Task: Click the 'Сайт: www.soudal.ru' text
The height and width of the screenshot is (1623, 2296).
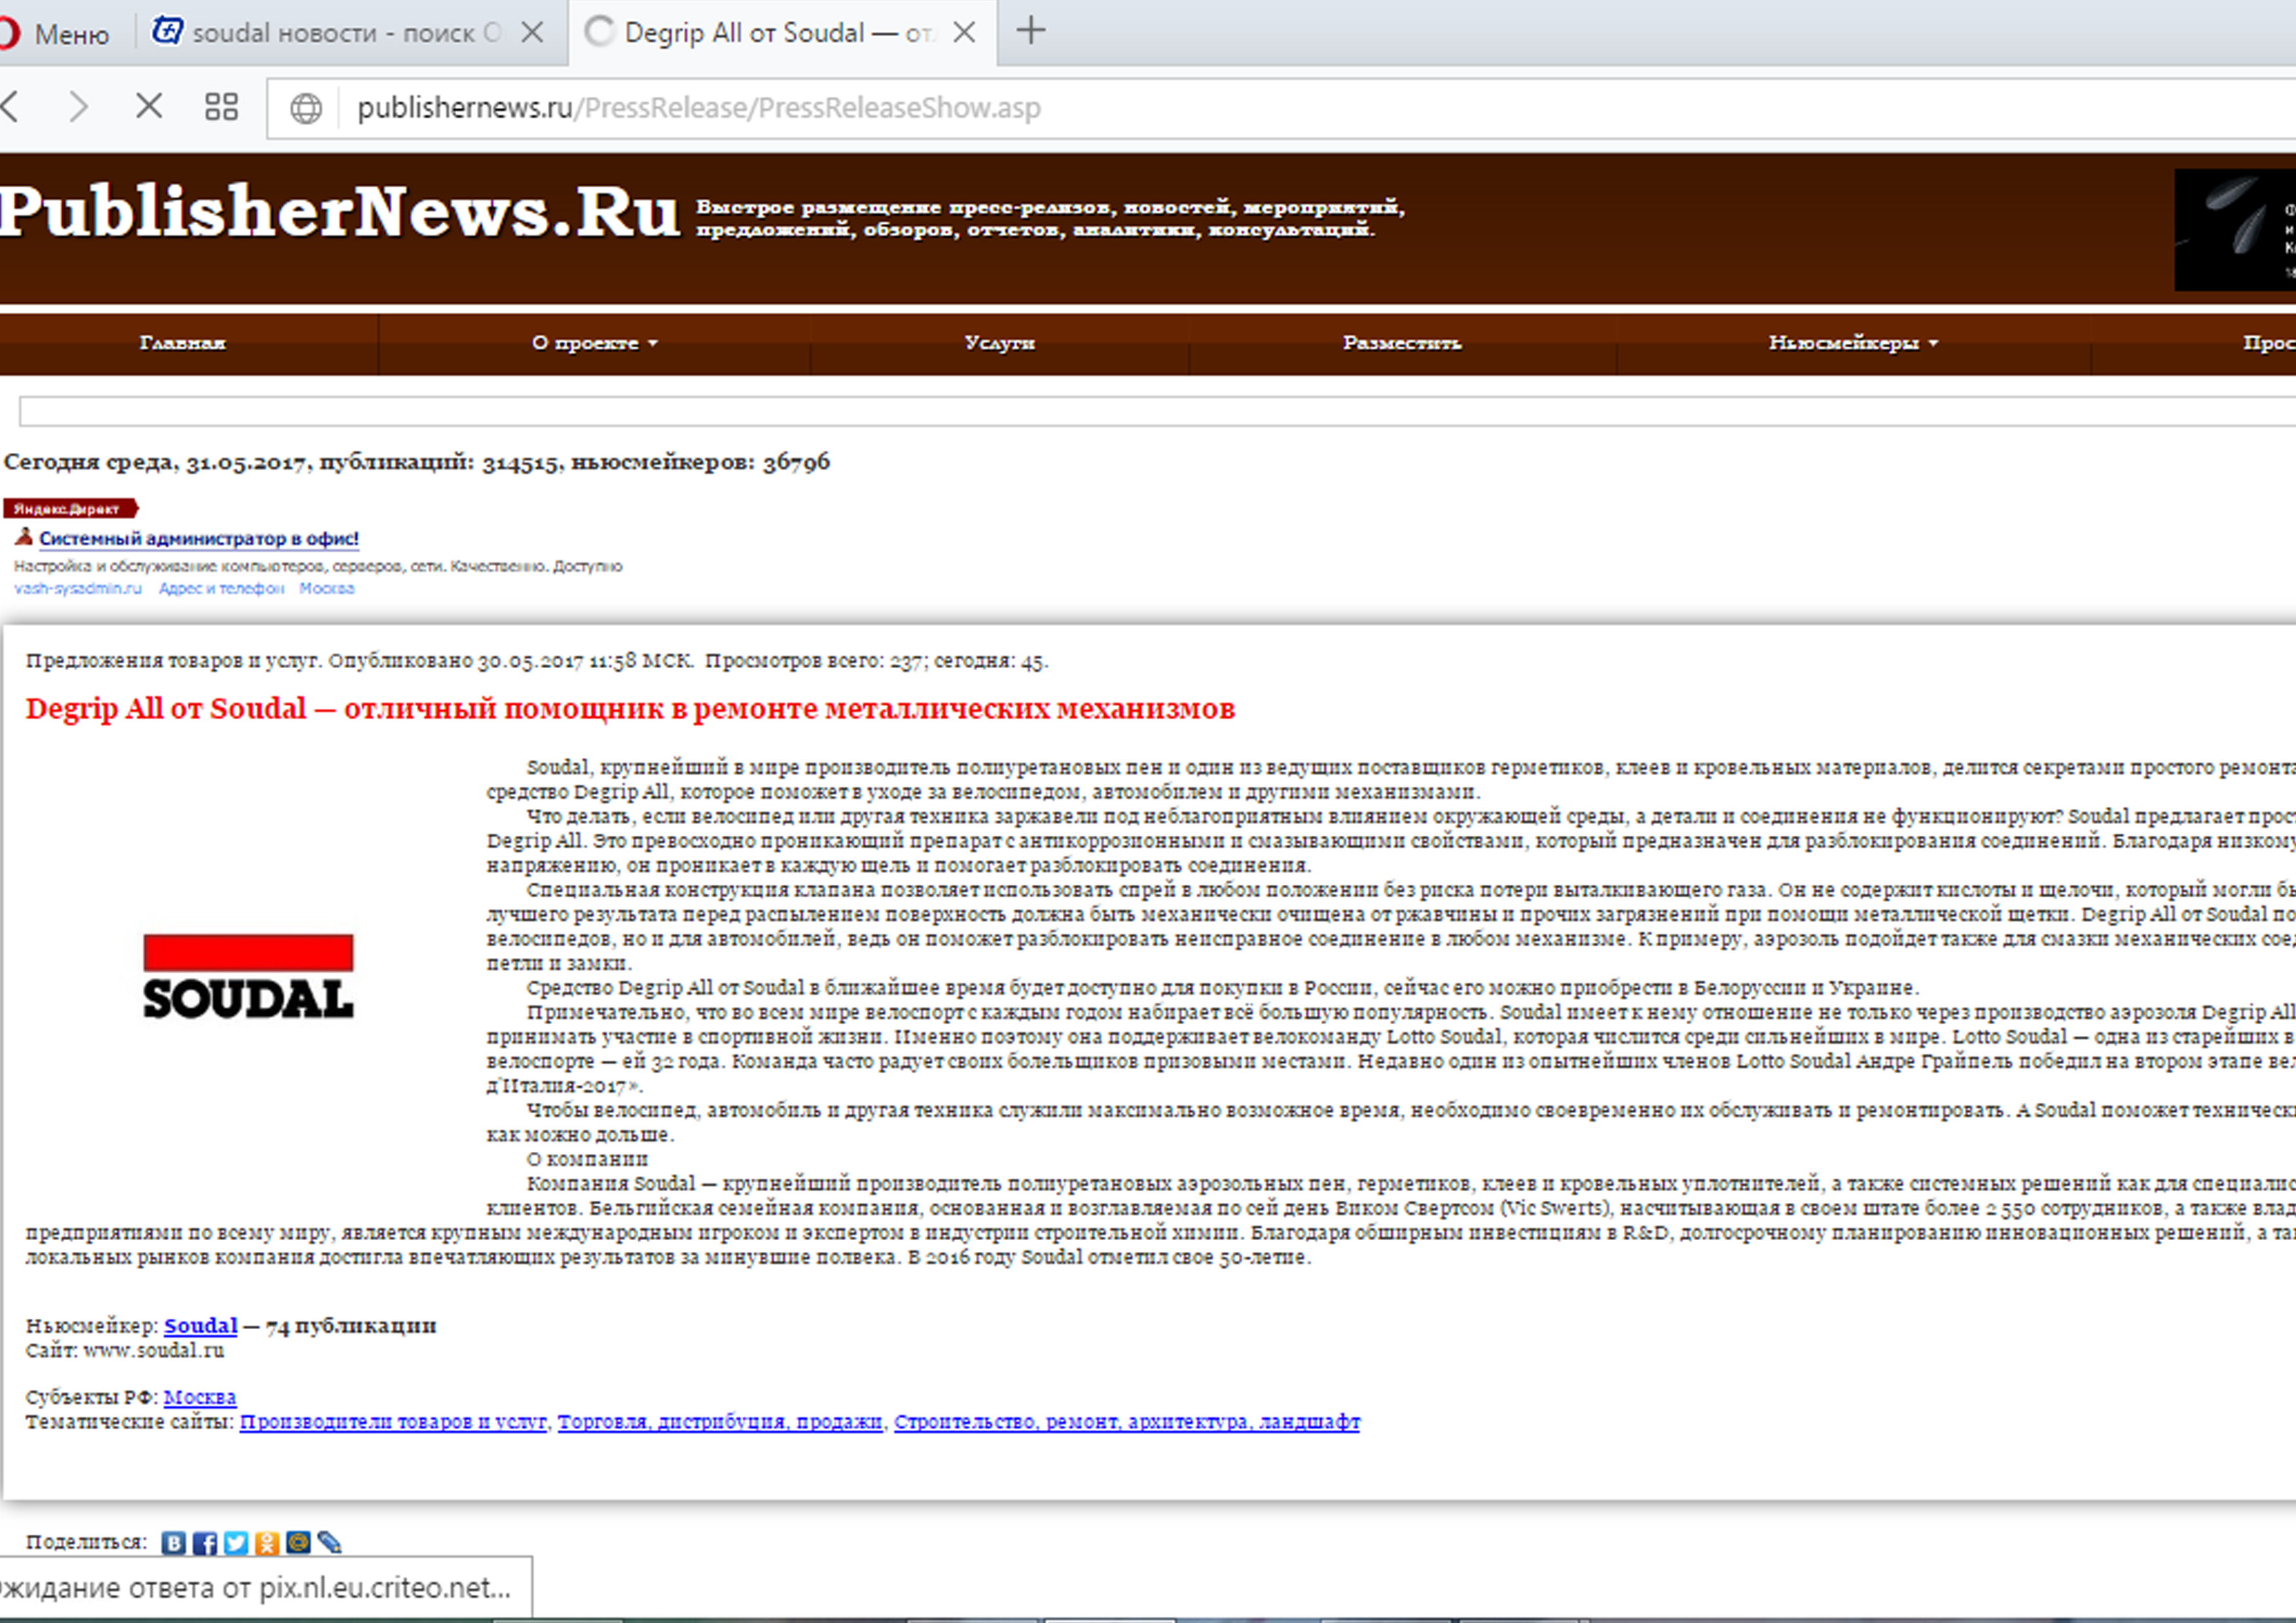Action: tap(125, 1351)
